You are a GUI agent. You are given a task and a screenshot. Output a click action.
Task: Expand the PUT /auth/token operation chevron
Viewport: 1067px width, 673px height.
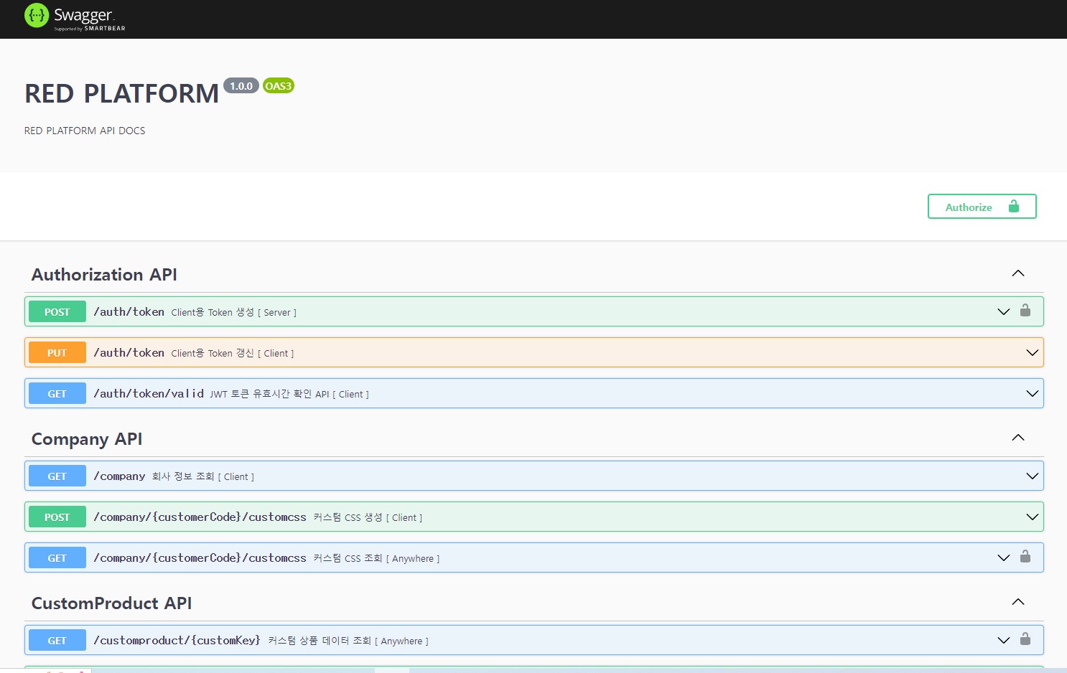[x=1033, y=352]
